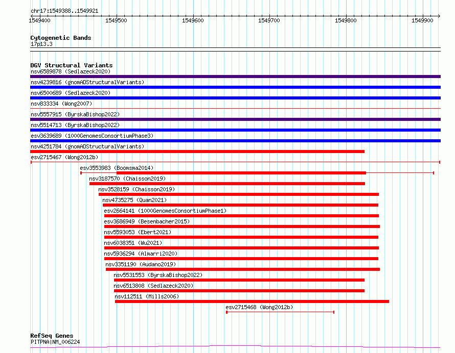Click the red bar under nsv5531553
This screenshot has width=455, height=353.
pos(239,280)
